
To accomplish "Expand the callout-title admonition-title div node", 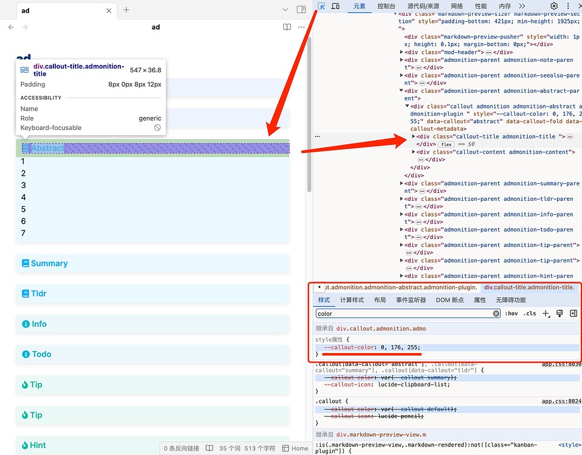I will coord(414,136).
